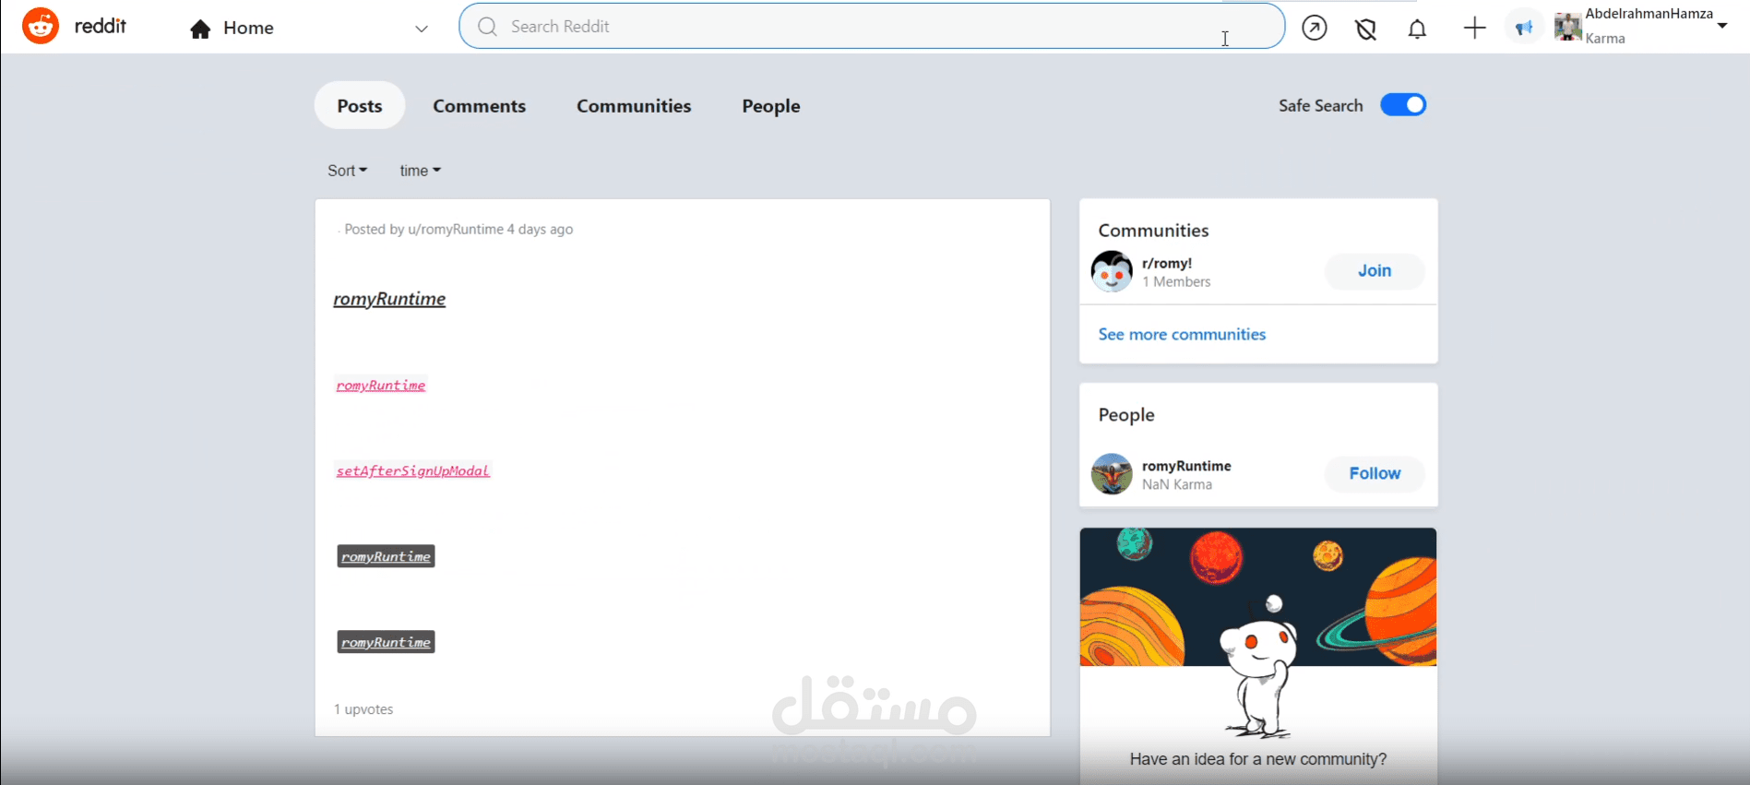Follow the user romyRuntime
This screenshot has width=1750, height=785.
[1375, 474]
